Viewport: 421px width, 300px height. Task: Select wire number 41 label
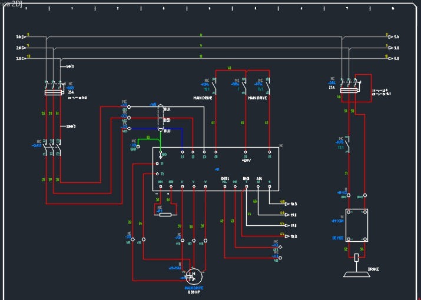(x=213, y=122)
